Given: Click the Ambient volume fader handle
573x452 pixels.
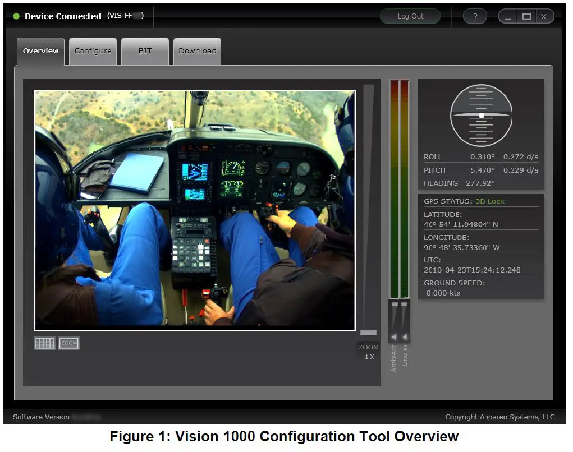Looking at the screenshot, I should [x=395, y=305].
